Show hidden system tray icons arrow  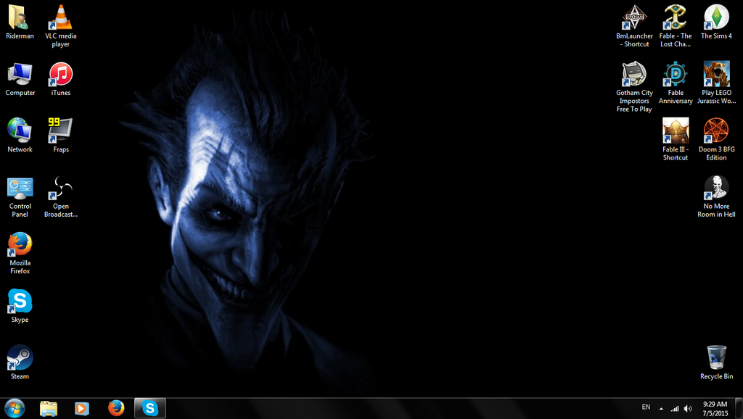tap(661, 409)
